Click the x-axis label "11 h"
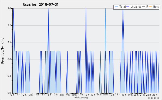162x100 pixels. tap(80, 95)
